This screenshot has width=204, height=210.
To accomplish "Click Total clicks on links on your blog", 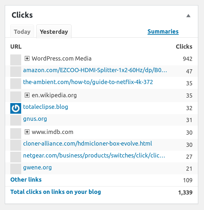I will pyautogui.click(x=55, y=192).
